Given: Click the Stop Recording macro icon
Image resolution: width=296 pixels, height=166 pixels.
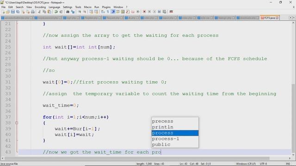Looking at the screenshot, I should (x=149, y=12).
